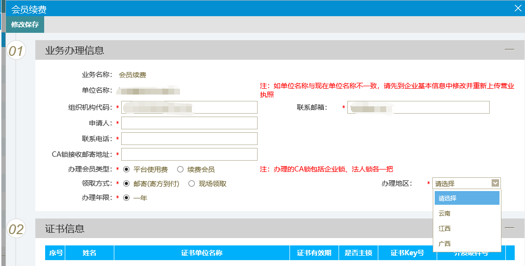Click the 申请人 input field
The image size is (525, 266).
(x=189, y=123)
